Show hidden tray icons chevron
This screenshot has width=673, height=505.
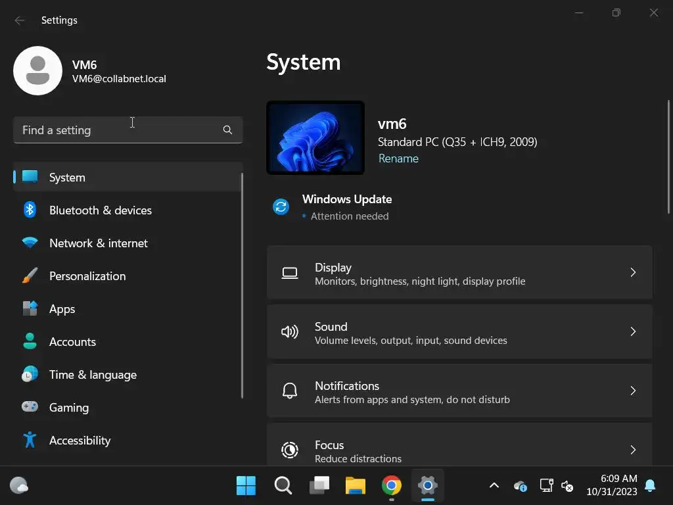[494, 486]
